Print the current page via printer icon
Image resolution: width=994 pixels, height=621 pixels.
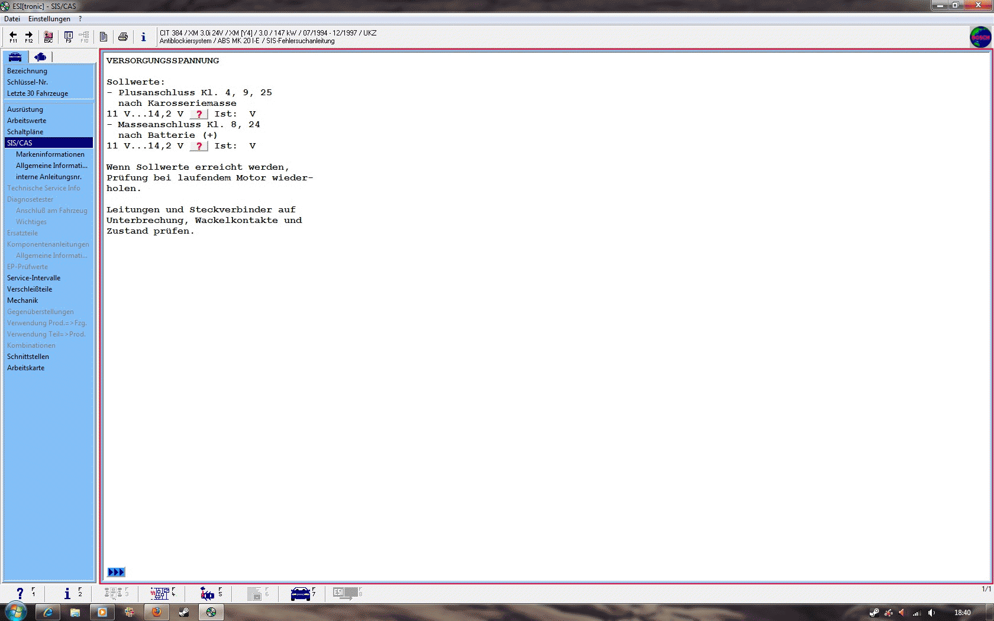(123, 37)
